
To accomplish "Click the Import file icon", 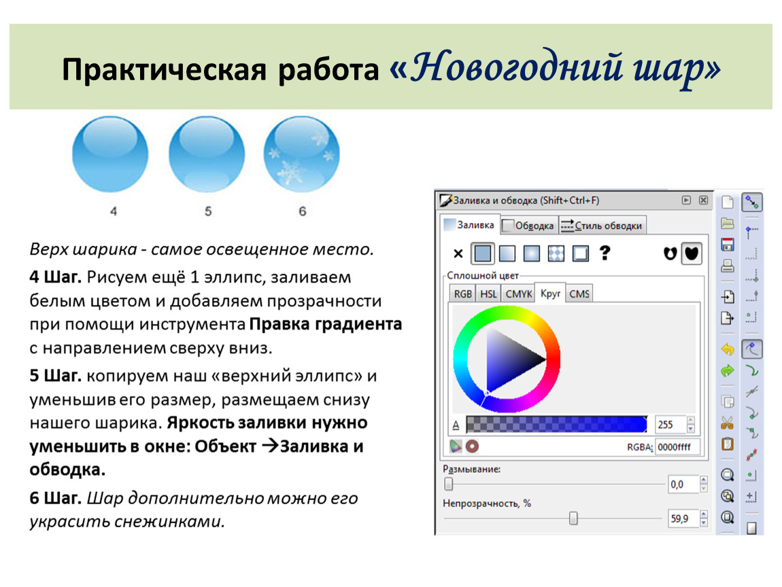I will tap(728, 297).
